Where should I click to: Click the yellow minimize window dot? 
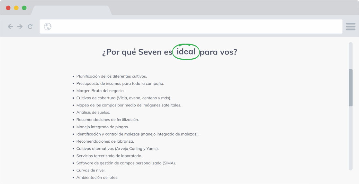[x=16, y=8]
